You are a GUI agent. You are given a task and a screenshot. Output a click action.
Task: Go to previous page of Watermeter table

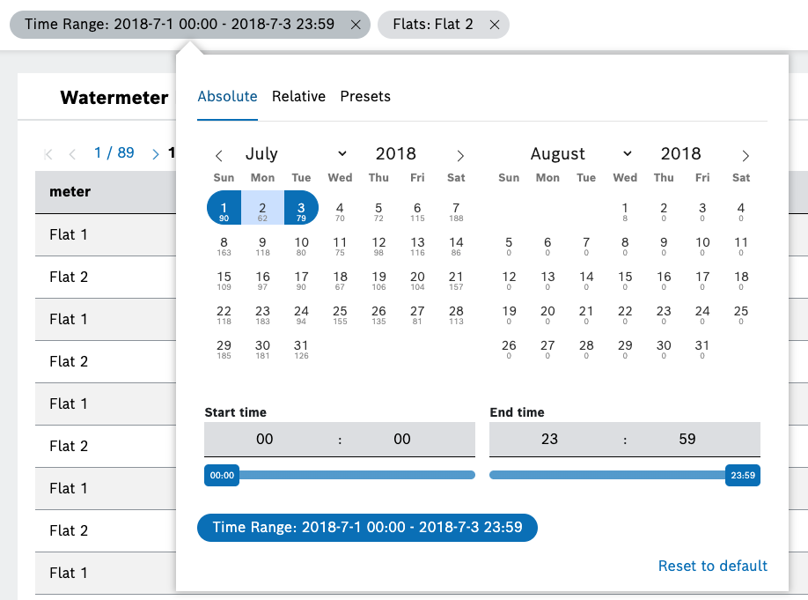(x=73, y=153)
